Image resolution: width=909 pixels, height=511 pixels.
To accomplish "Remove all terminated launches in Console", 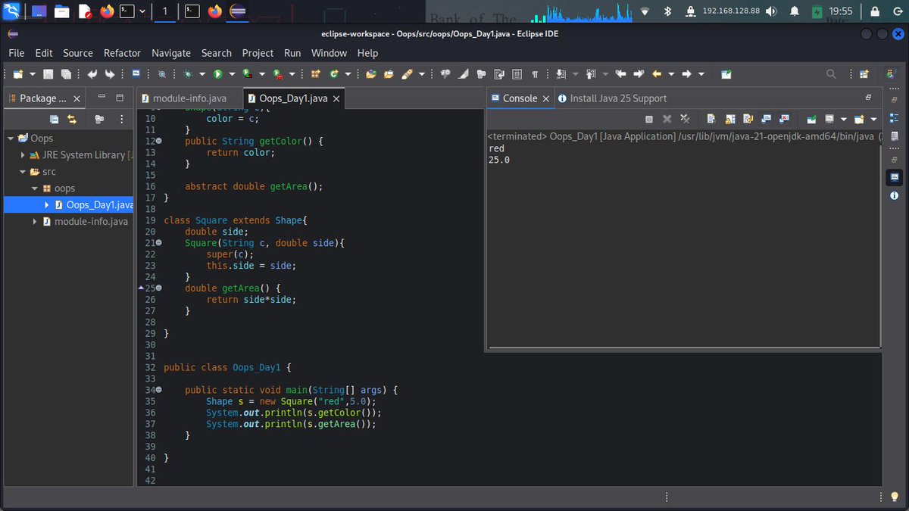I will (x=684, y=119).
